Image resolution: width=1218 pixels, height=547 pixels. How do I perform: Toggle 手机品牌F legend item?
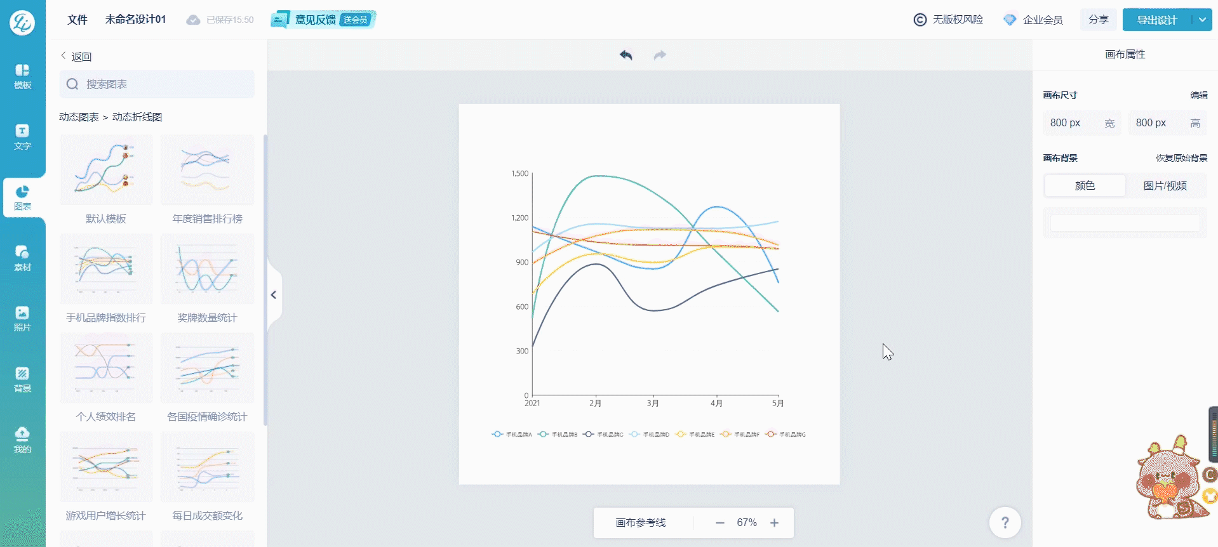point(740,435)
